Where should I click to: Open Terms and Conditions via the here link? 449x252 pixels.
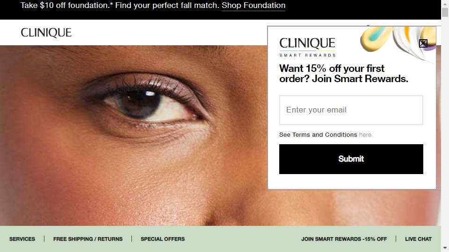[x=365, y=134]
